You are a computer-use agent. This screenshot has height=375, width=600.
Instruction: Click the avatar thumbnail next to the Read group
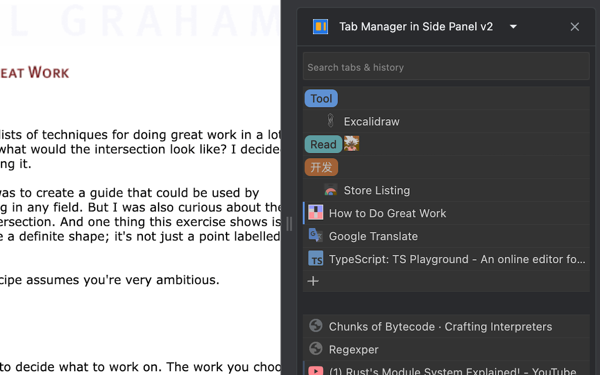[352, 143]
